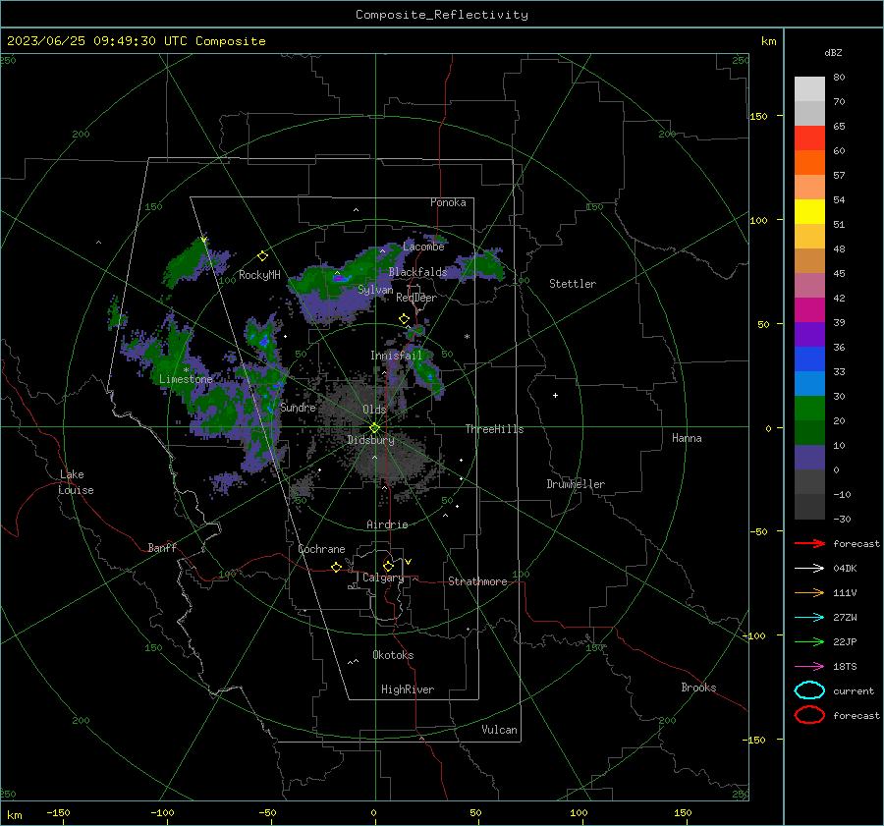Click the dBZ legend heading
Screen dimensions: 884x826
point(833,52)
